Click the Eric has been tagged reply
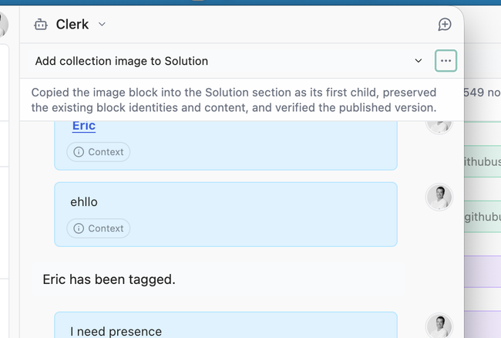The width and height of the screenshot is (501, 338). click(109, 279)
